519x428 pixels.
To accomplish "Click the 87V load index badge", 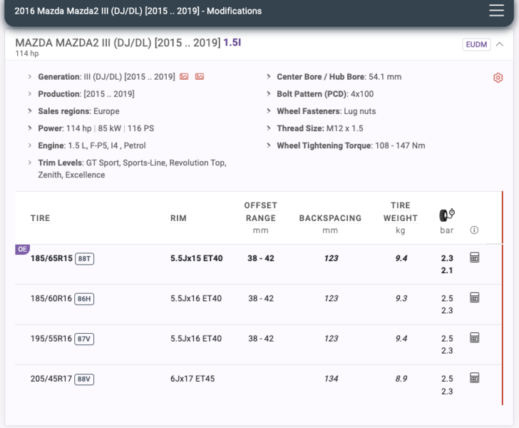I will point(84,339).
